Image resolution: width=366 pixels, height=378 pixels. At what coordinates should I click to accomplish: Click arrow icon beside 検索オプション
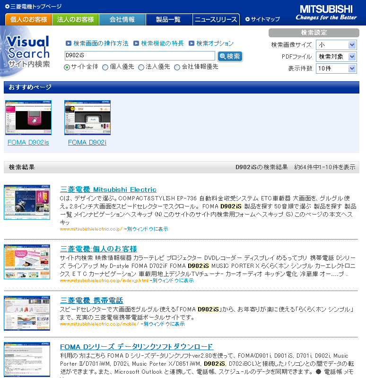coord(192,43)
